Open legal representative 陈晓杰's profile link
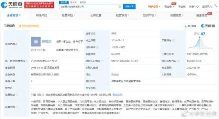 (x=47, y=41)
